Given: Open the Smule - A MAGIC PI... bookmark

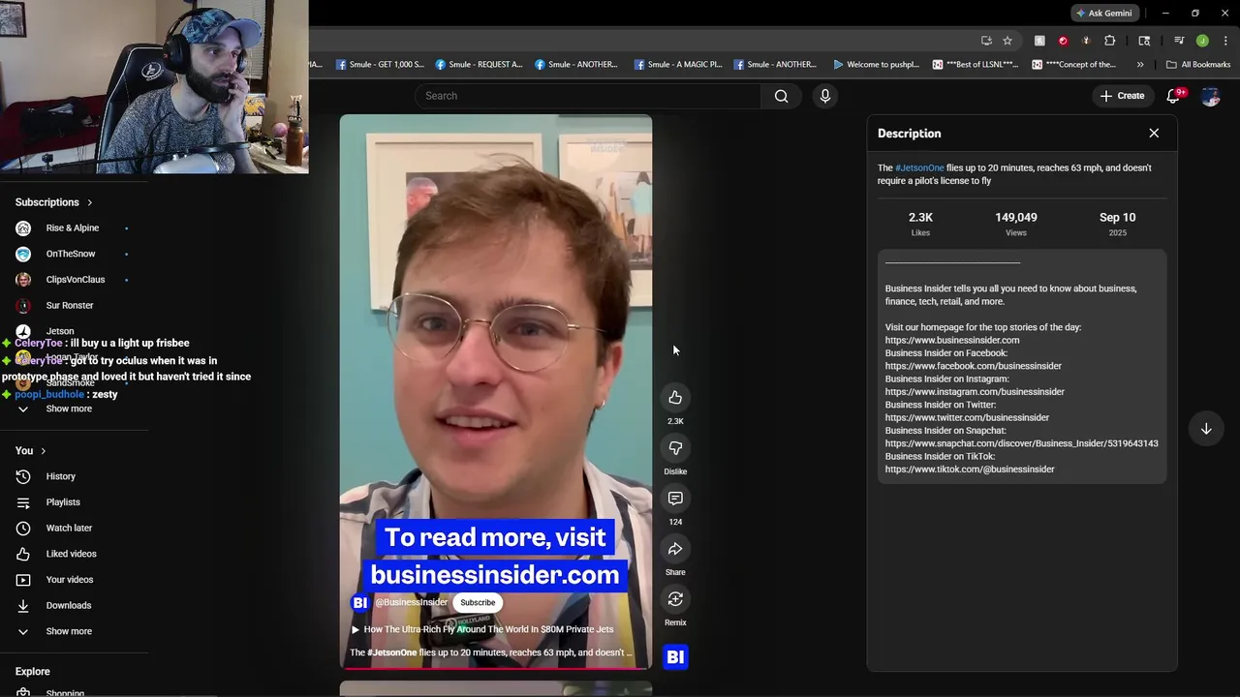Looking at the screenshot, I should click(x=677, y=65).
